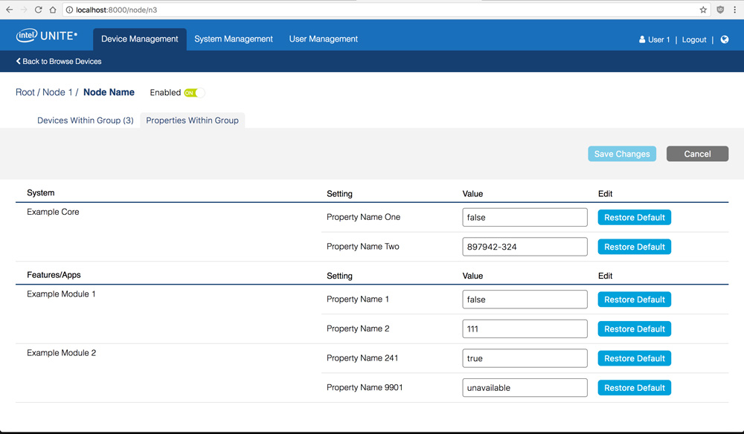Click the Property Name One value field

(525, 218)
